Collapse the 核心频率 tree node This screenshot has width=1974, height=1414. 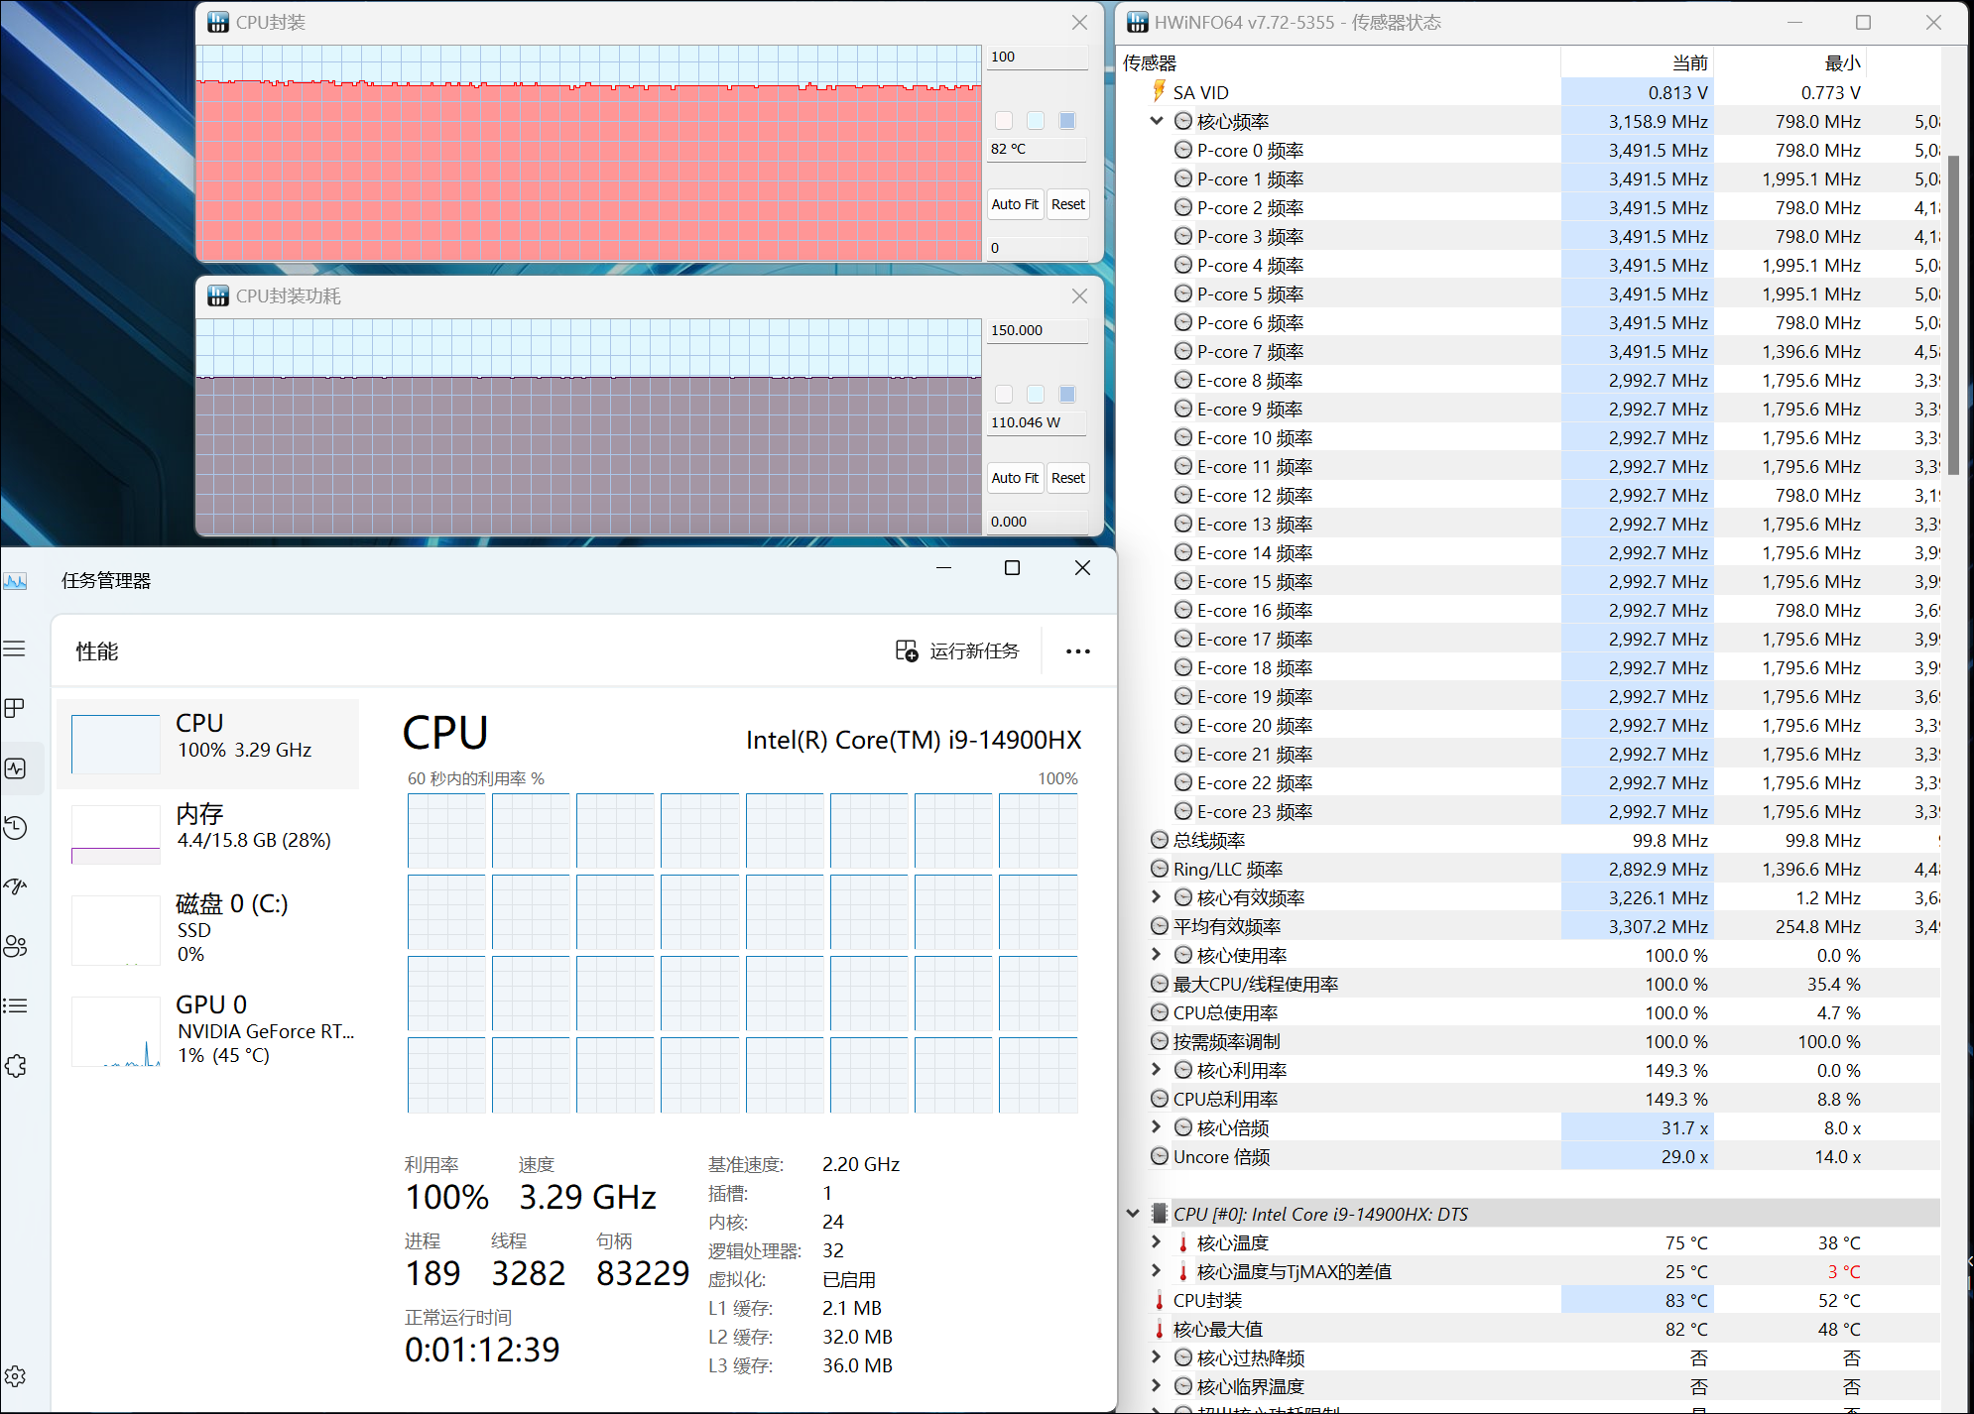[1157, 121]
